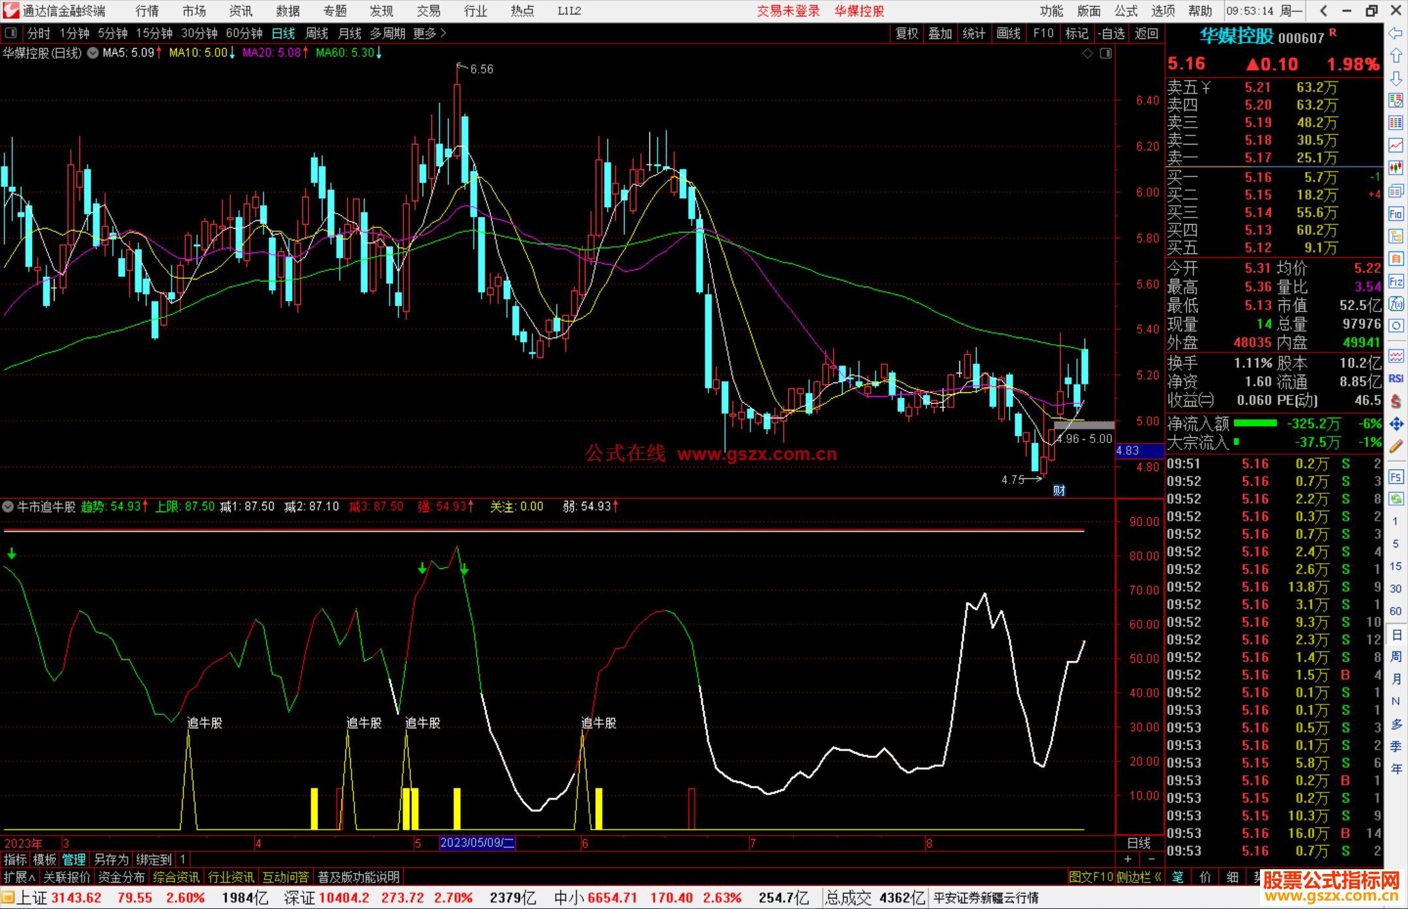Collapse the 侧边栏 sidebar
Image resolution: width=1408 pixels, height=909 pixels.
[x=1139, y=877]
